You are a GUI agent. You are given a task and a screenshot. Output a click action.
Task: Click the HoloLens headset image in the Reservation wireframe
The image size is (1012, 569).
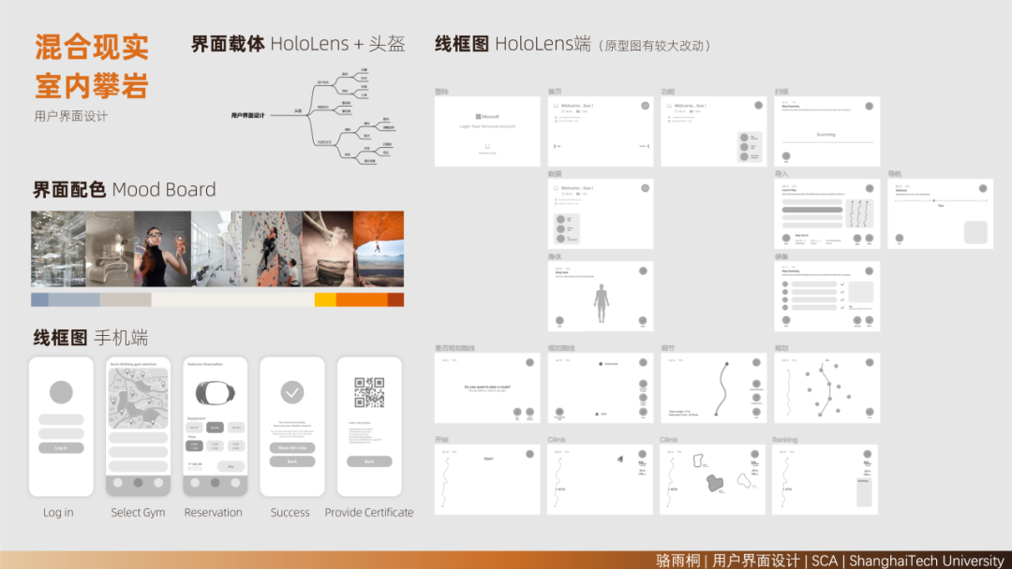215,392
